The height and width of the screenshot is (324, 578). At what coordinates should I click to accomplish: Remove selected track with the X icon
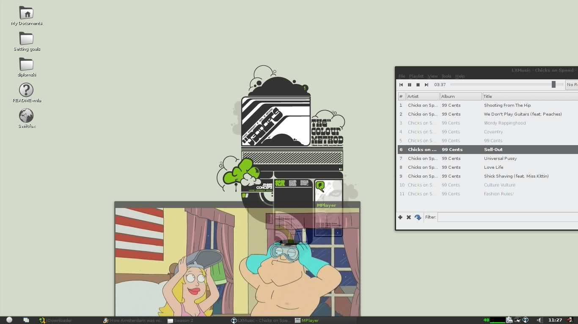409,217
